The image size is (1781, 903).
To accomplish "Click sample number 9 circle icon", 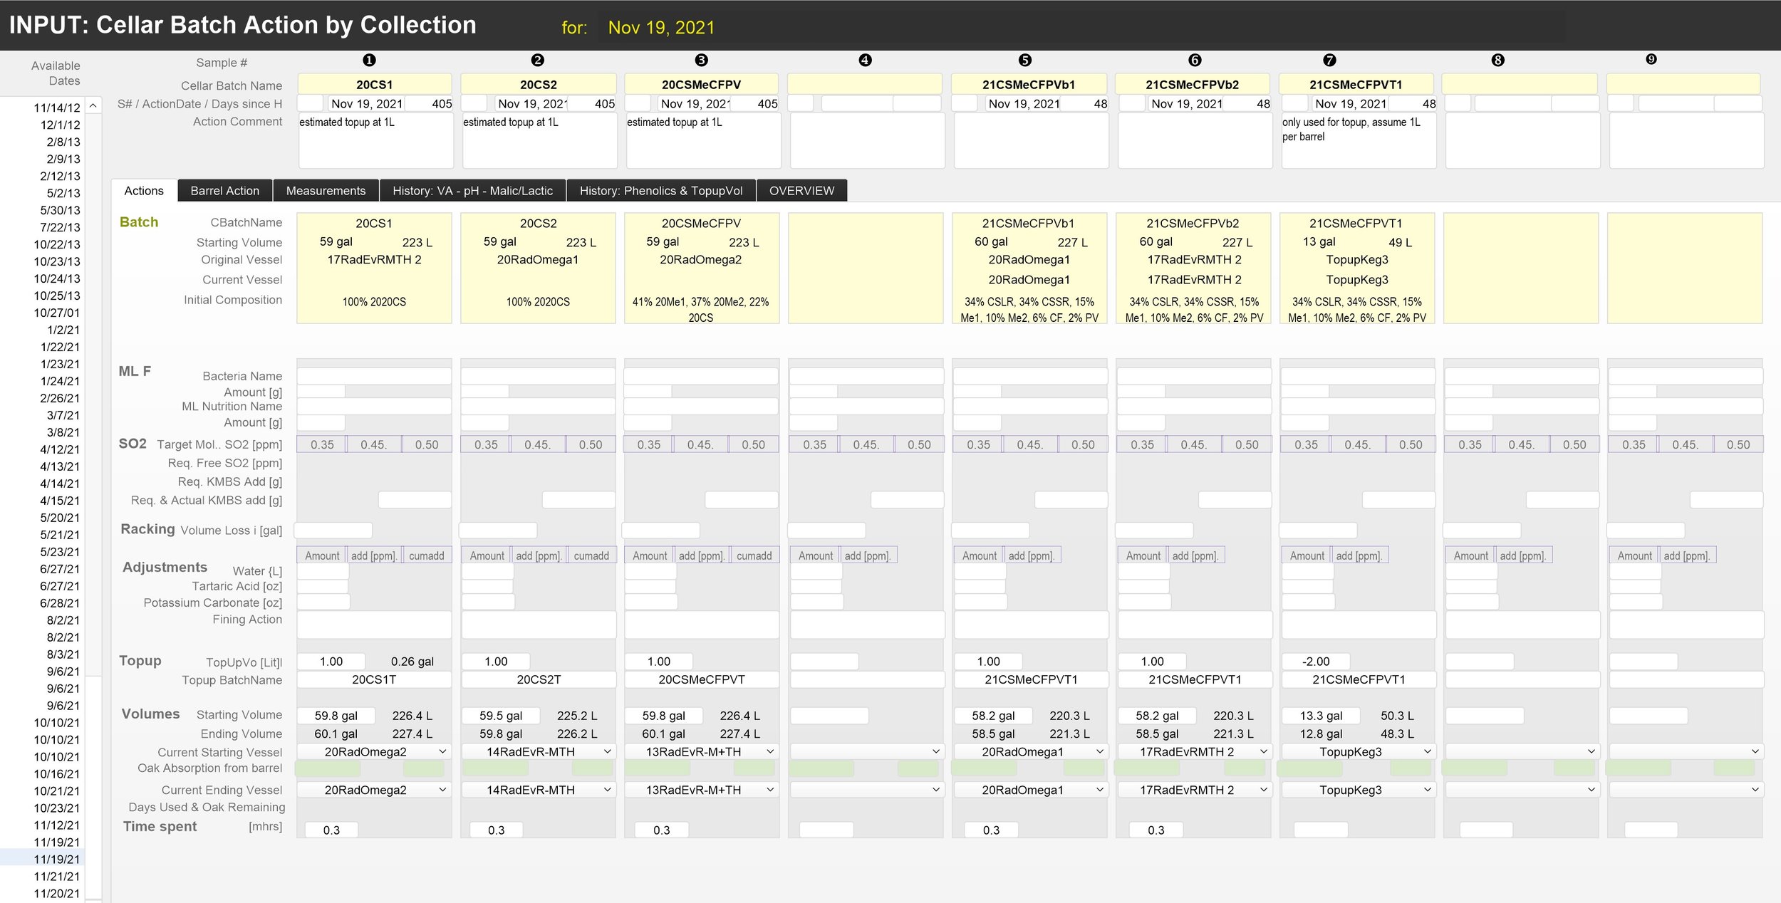I will 1651,59.
